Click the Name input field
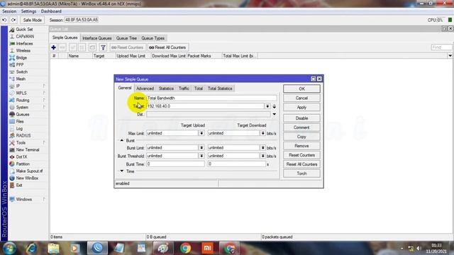The image size is (454, 255). click(x=211, y=98)
